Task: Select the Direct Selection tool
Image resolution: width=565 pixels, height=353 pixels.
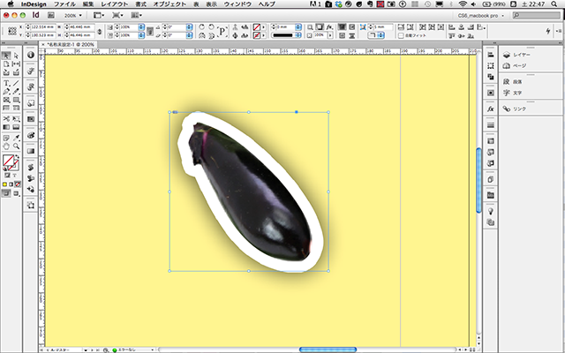Action: pyautogui.click(x=16, y=56)
